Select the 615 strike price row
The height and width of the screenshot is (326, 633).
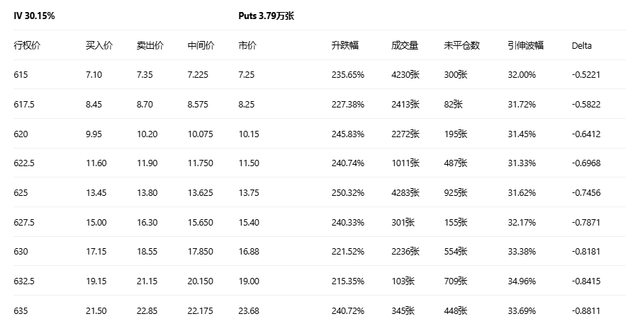point(21,74)
